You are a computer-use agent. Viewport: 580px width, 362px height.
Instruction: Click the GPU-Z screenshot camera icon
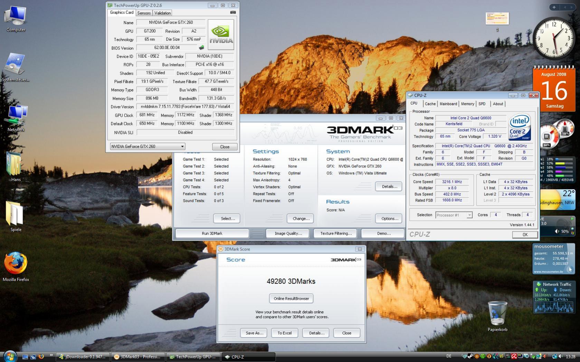click(233, 12)
